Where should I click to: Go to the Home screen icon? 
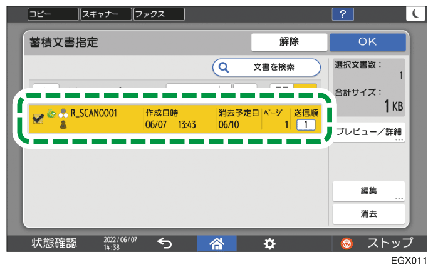pos(217,244)
